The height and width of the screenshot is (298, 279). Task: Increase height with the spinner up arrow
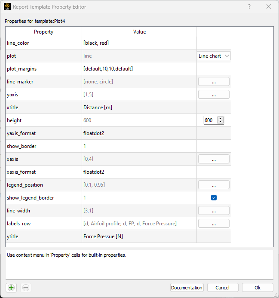click(221, 118)
